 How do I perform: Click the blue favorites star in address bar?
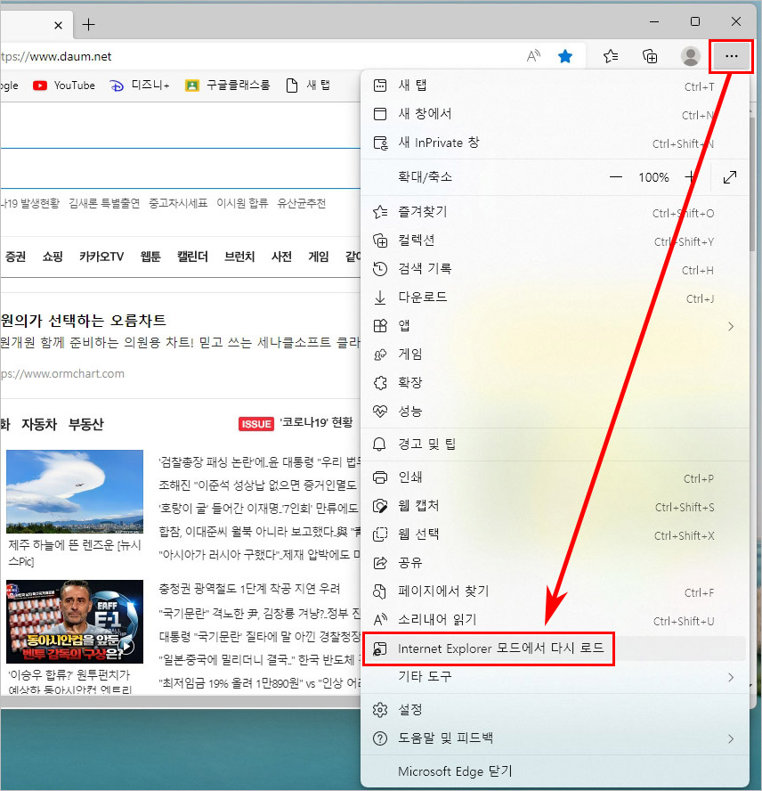(x=565, y=55)
